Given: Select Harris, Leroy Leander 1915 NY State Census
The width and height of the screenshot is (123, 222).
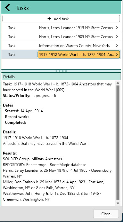Looking at the screenshot, I should click(76, 28).
